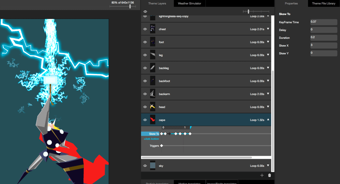Edit the Duration input field

[x=324, y=38]
